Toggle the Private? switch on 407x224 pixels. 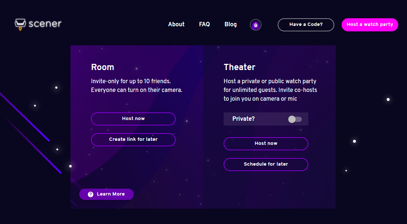[x=295, y=119]
